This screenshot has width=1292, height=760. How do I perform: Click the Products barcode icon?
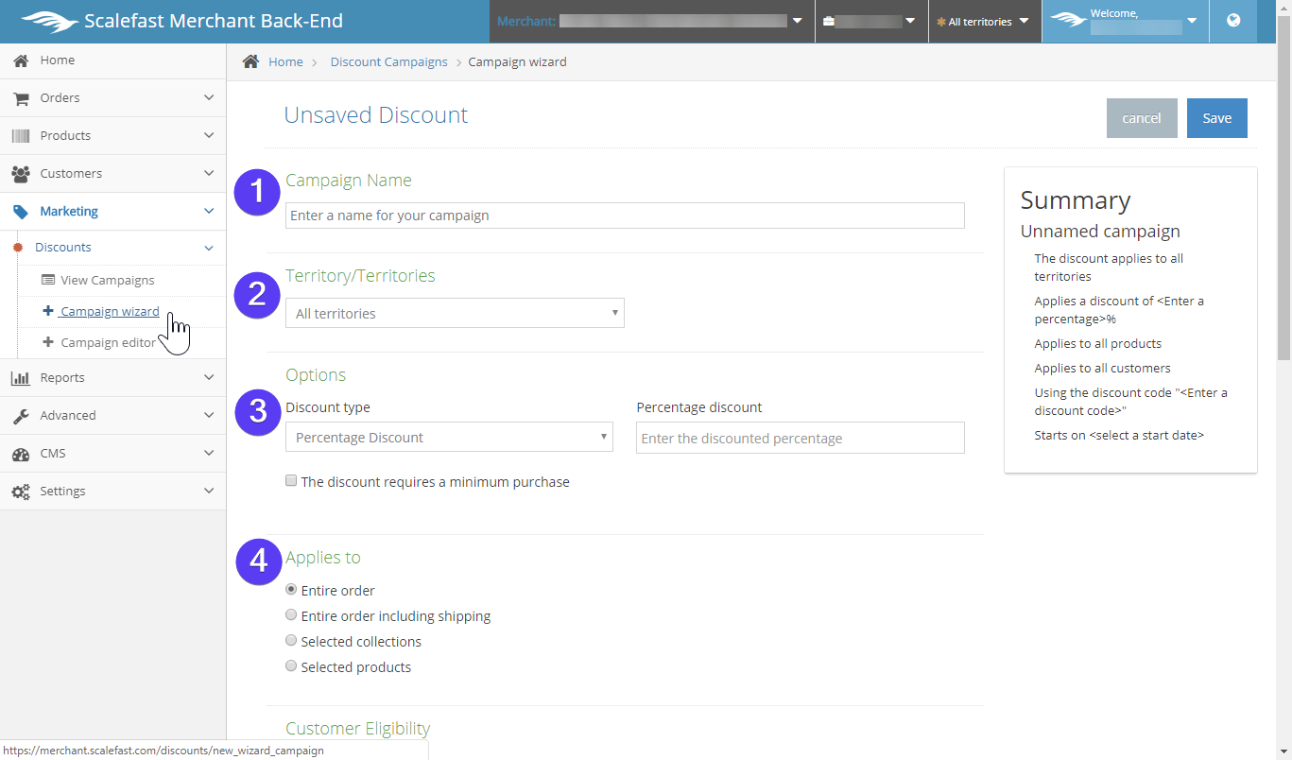click(x=20, y=136)
